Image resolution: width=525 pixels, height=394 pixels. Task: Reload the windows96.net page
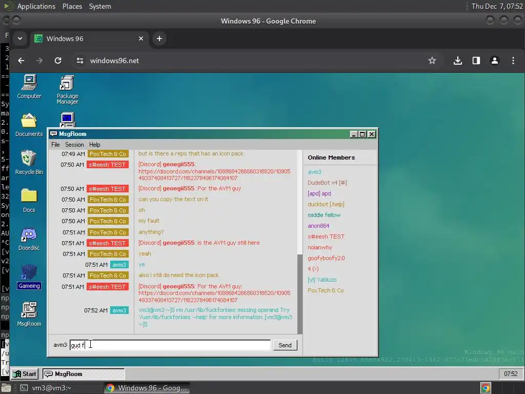pyautogui.click(x=58, y=61)
